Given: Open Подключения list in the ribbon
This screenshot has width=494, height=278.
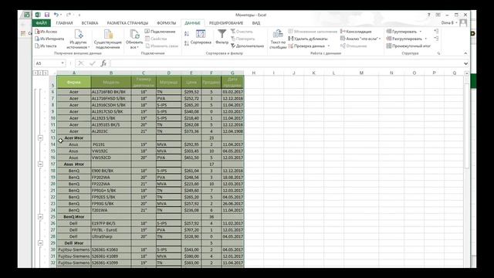Looking at the screenshot, I should pos(160,32).
